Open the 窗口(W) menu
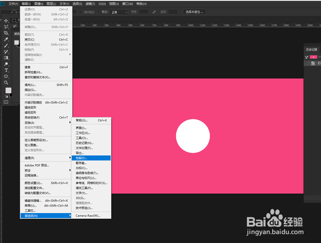 tap(128, 4)
